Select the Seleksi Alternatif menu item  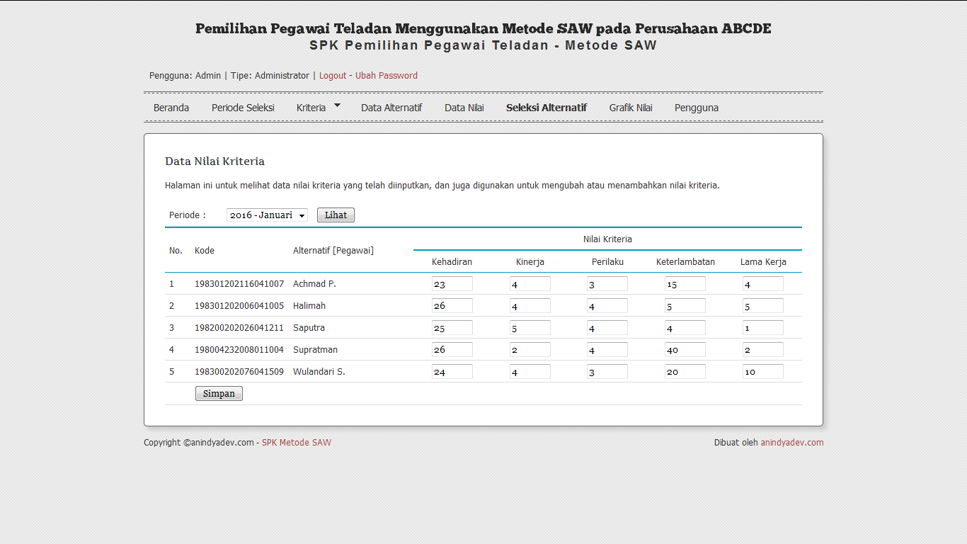click(546, 108)
